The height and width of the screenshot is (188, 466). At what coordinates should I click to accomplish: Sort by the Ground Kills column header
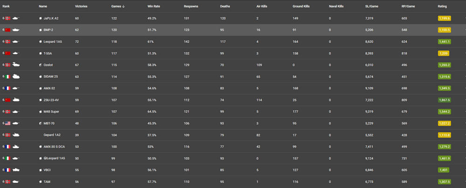pyautogui.click(x=301, y=7)
